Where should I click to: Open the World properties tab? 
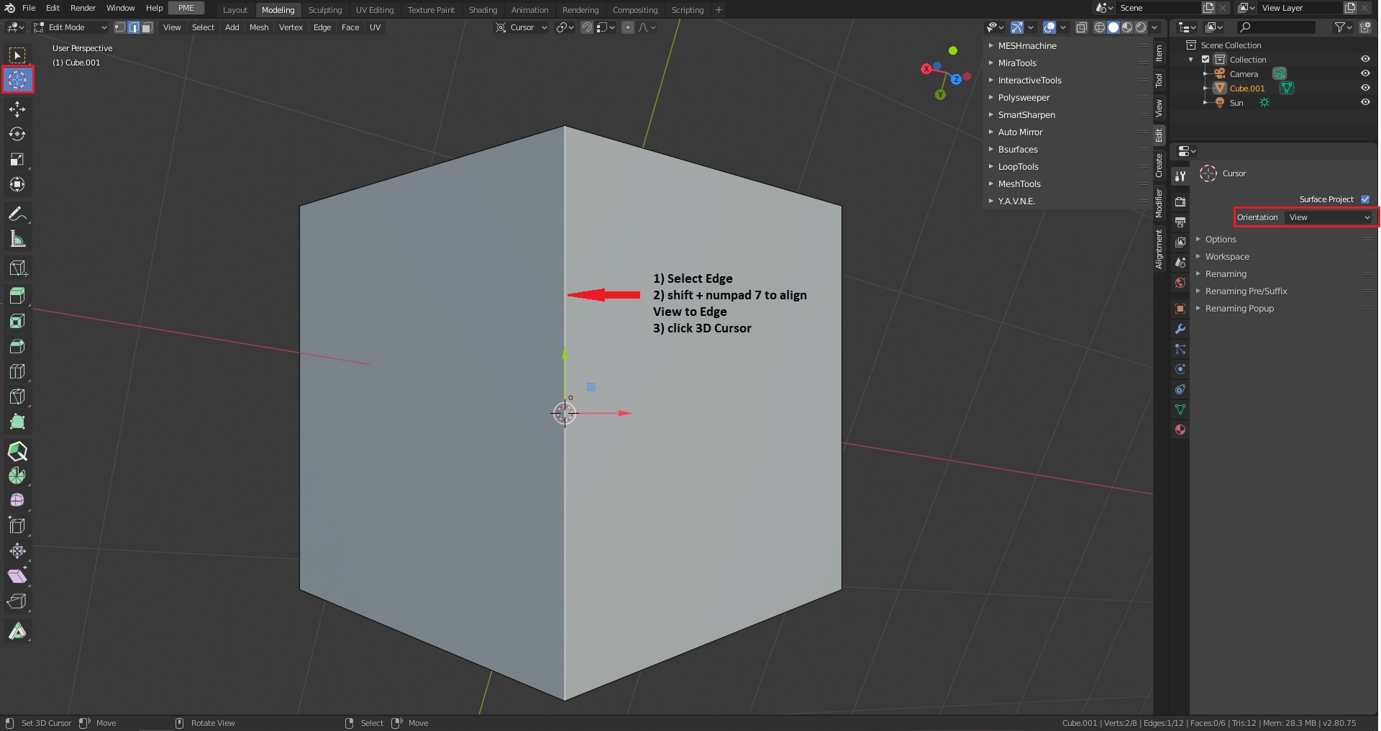pyautogui.click(x=1180, y=283)
